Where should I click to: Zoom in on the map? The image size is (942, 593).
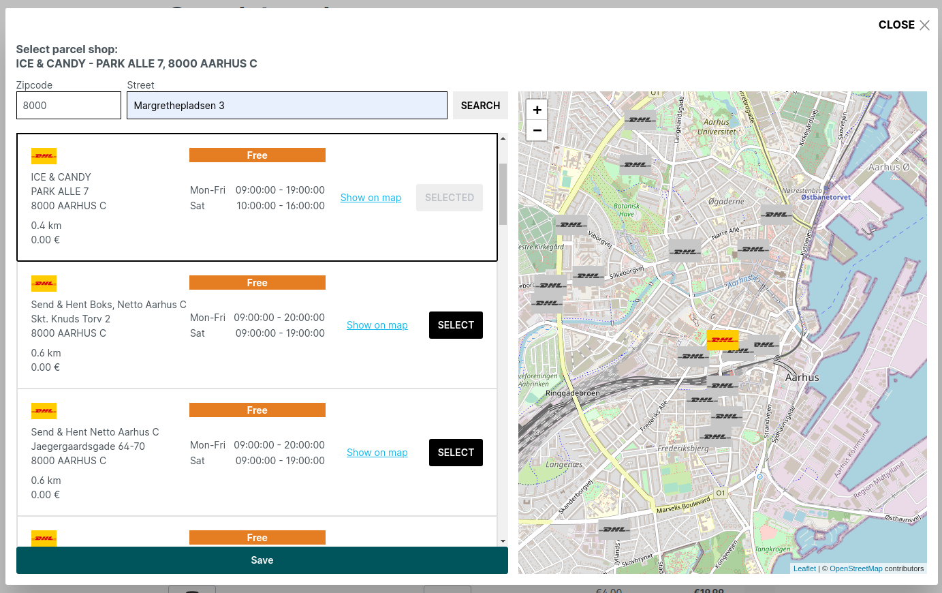point(537,110)
